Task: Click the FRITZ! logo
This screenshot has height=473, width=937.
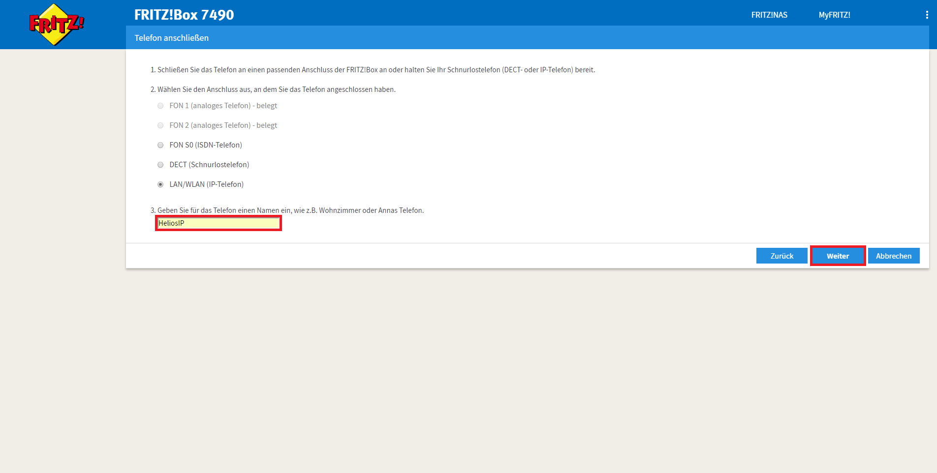Action: 57,24
